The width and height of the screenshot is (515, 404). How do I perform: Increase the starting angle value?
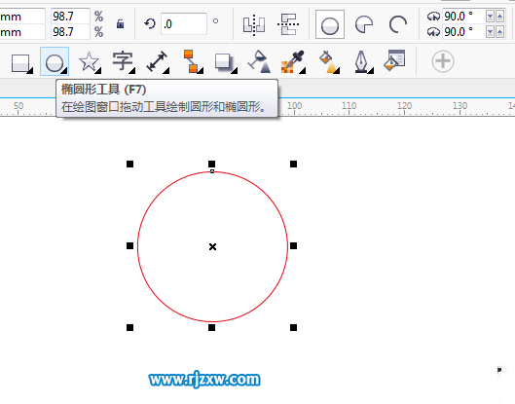tap(499, 17)
